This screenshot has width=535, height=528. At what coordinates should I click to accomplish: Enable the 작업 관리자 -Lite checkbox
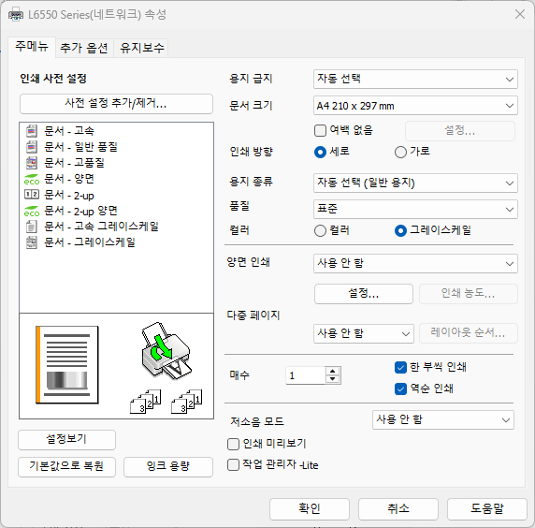[x=234, y=465]
